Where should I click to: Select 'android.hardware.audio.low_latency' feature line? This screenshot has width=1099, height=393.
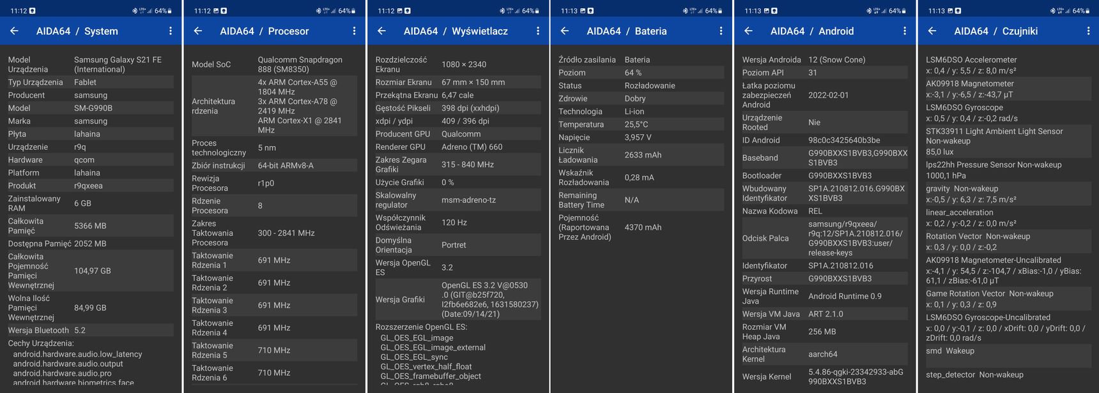[77, 354]
